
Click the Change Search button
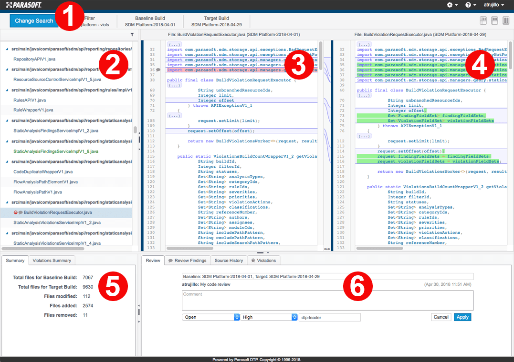pos(34,20)
